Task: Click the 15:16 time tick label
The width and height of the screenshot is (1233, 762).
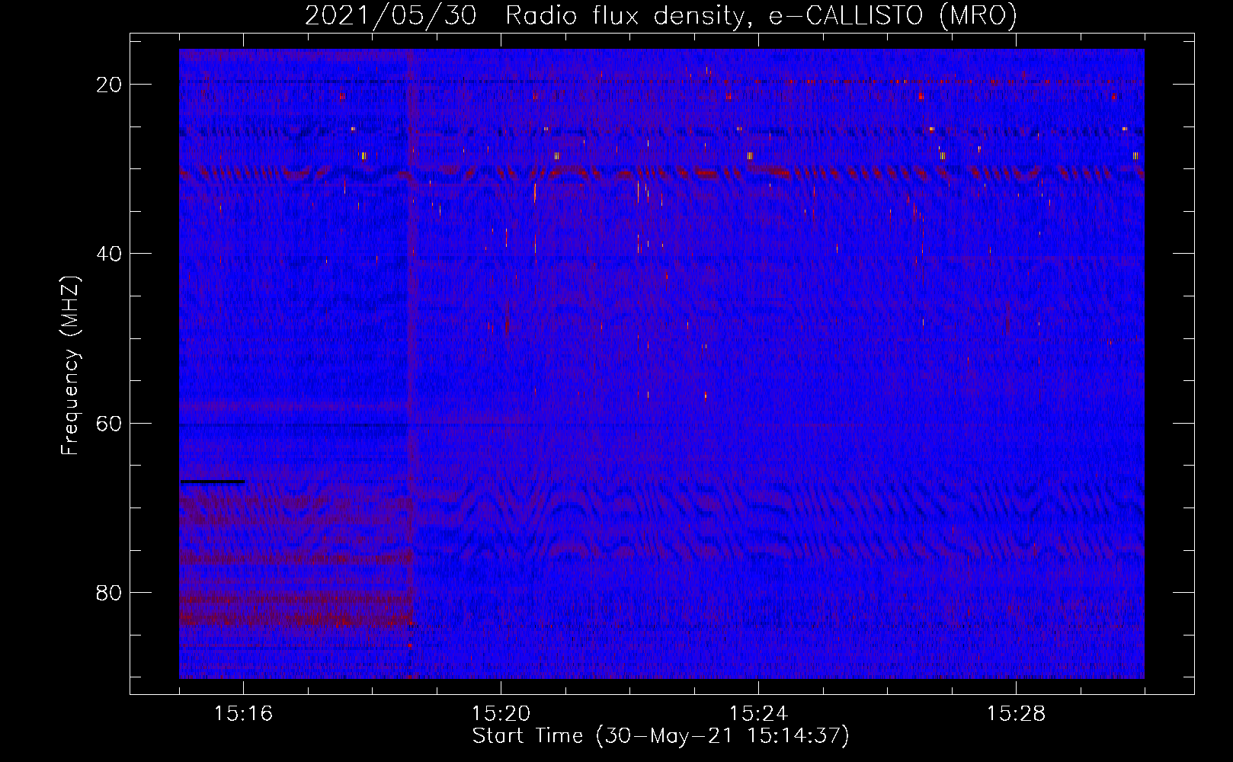Action: [243, 714]
